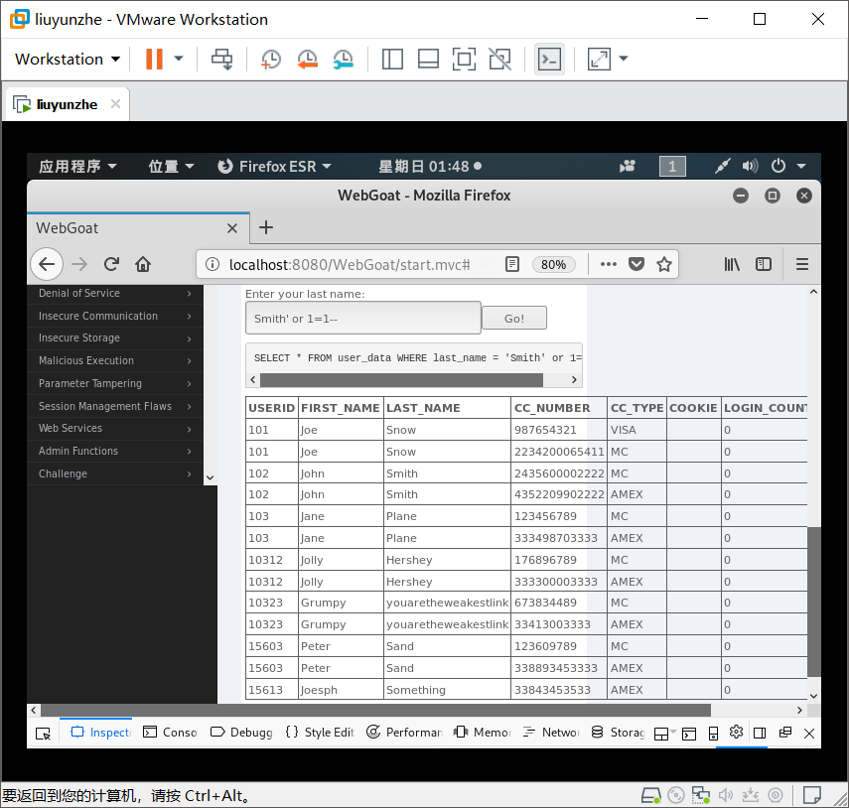
Task: Toggle the thumbnail bar view
Action: point(428,59)
